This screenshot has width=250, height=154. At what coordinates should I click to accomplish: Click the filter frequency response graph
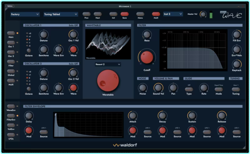(x=193, y=50)
